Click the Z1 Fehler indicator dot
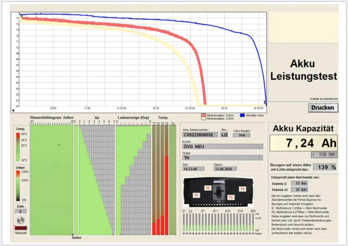 (x=184, y=233)
